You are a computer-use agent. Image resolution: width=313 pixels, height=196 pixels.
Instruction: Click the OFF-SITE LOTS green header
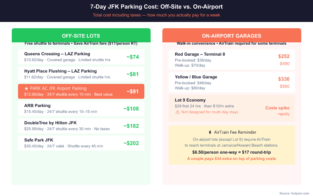(x=81, y=35)
